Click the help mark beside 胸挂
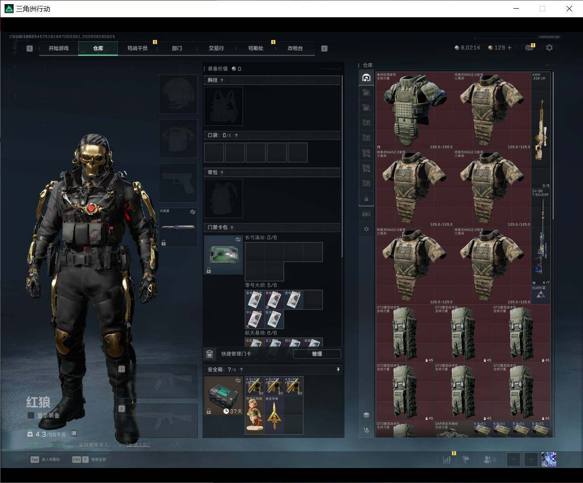 point(222,80)
